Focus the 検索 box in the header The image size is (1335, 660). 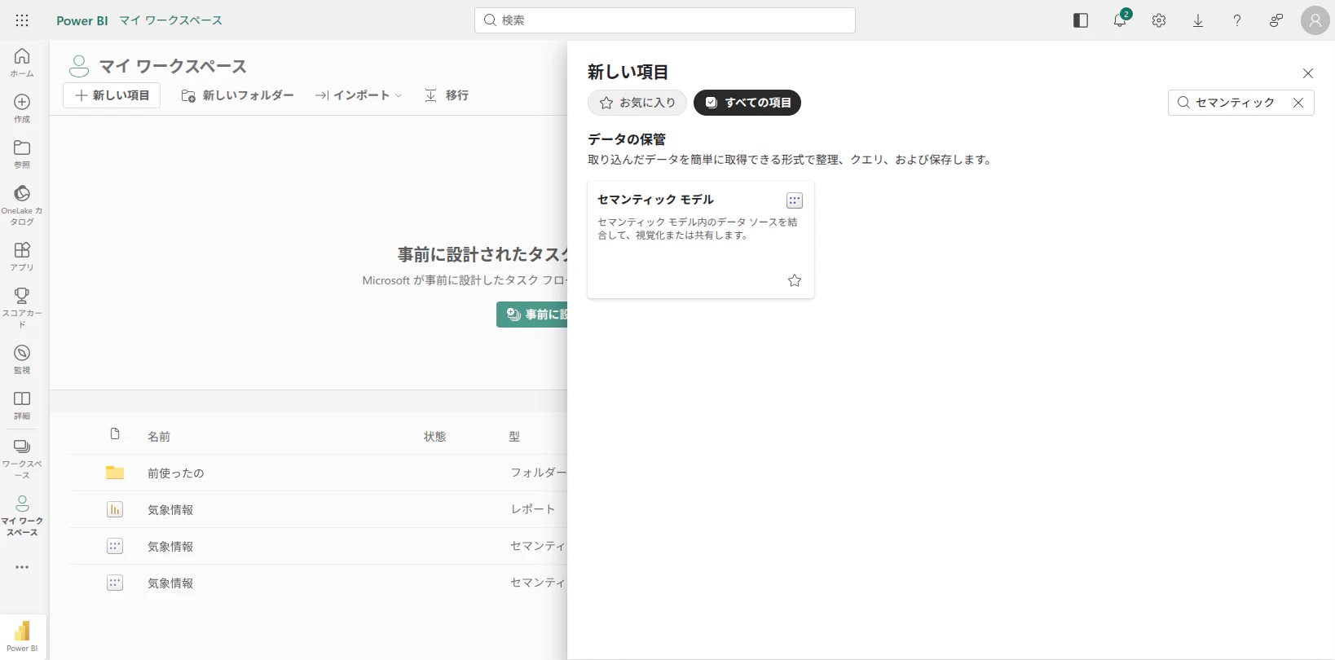(x=665, y=20)
